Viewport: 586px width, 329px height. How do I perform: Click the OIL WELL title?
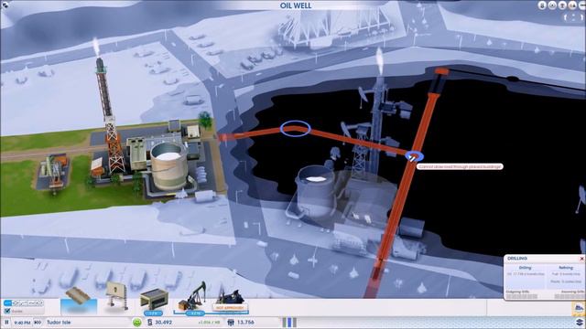point(296,5)
